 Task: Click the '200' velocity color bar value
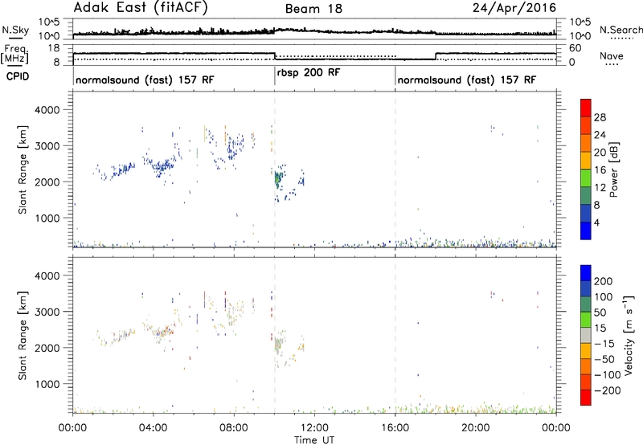(x=604, y=281)
